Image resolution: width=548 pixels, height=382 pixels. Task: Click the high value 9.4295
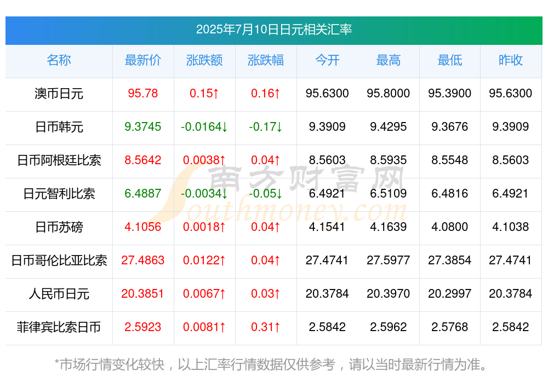click(388, 126)
